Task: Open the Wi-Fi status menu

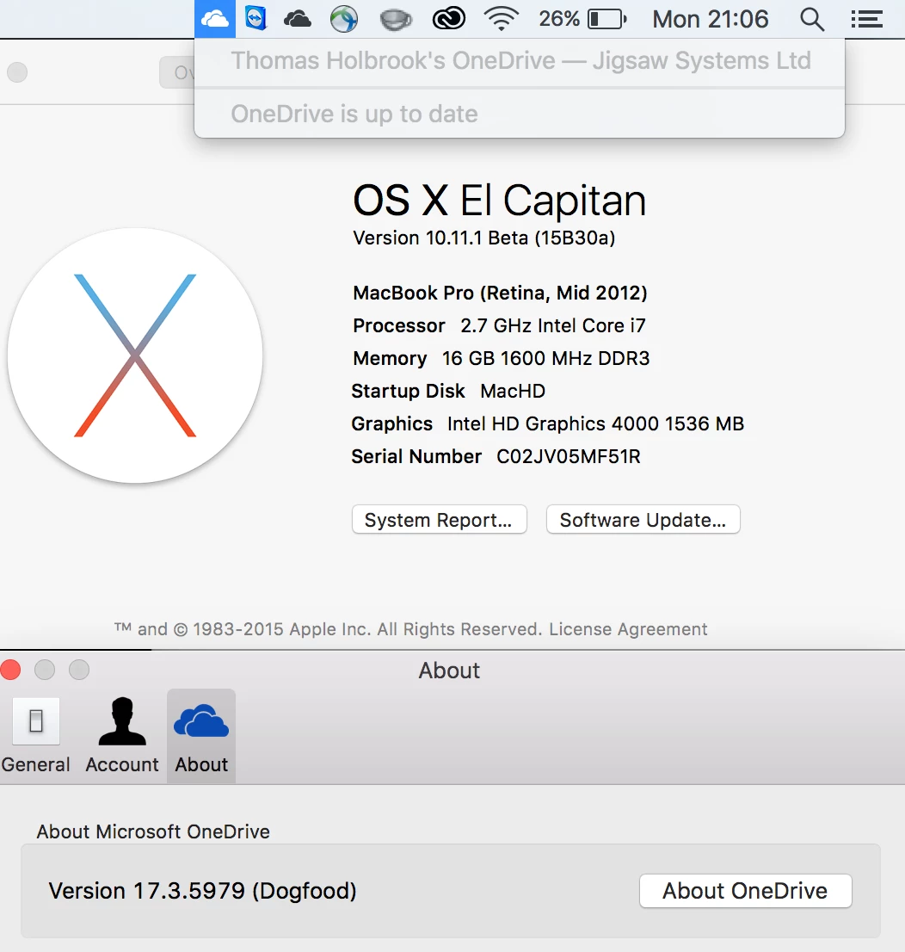Action: click(x=502, y=19)
